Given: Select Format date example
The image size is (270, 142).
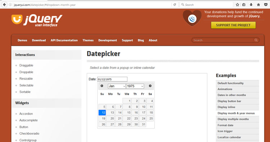Looking at the screenshot, I should [238, 125].
